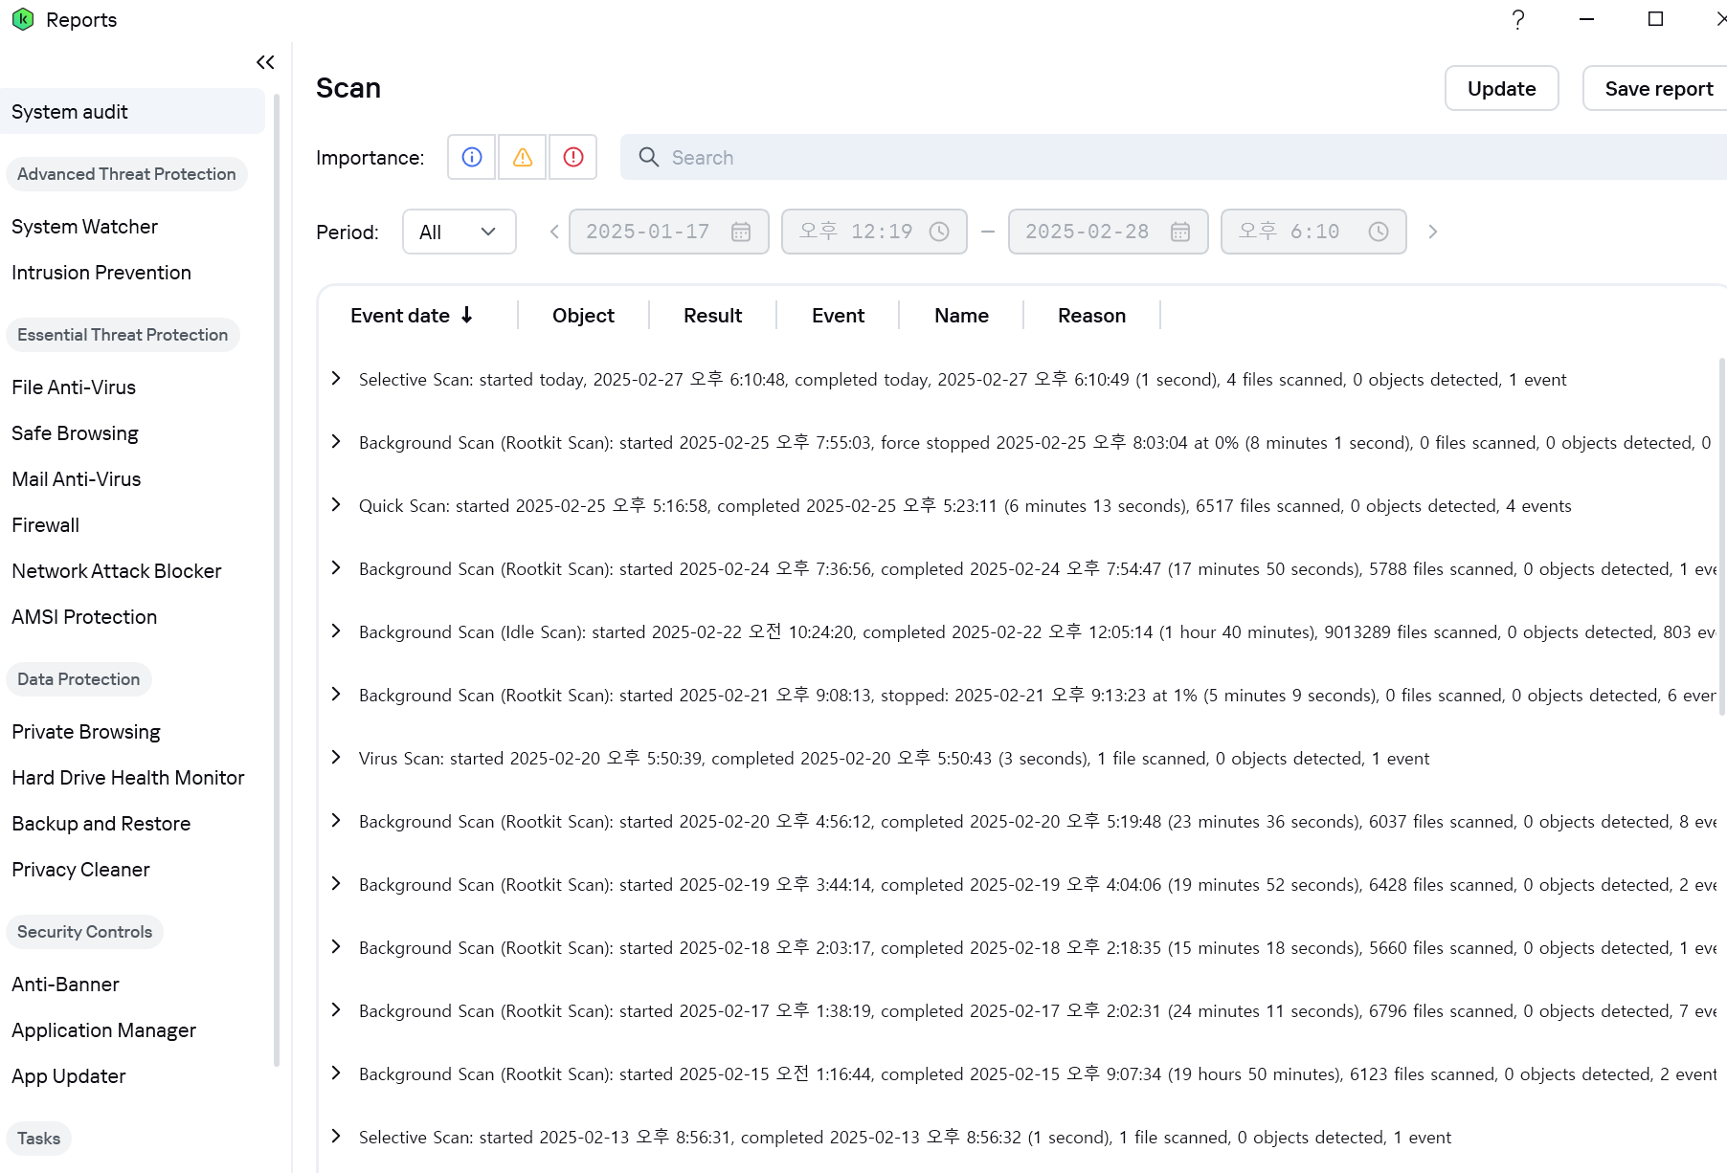1727x1173 pixels.
Task: Open the Period dropdown set to All
Action: [460, 232]
